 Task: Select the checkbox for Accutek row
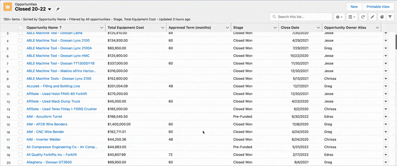tap(21, 86)
